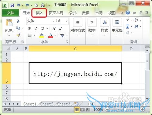
Task: Copy selection with the copy icon
Action: [18, 28]
